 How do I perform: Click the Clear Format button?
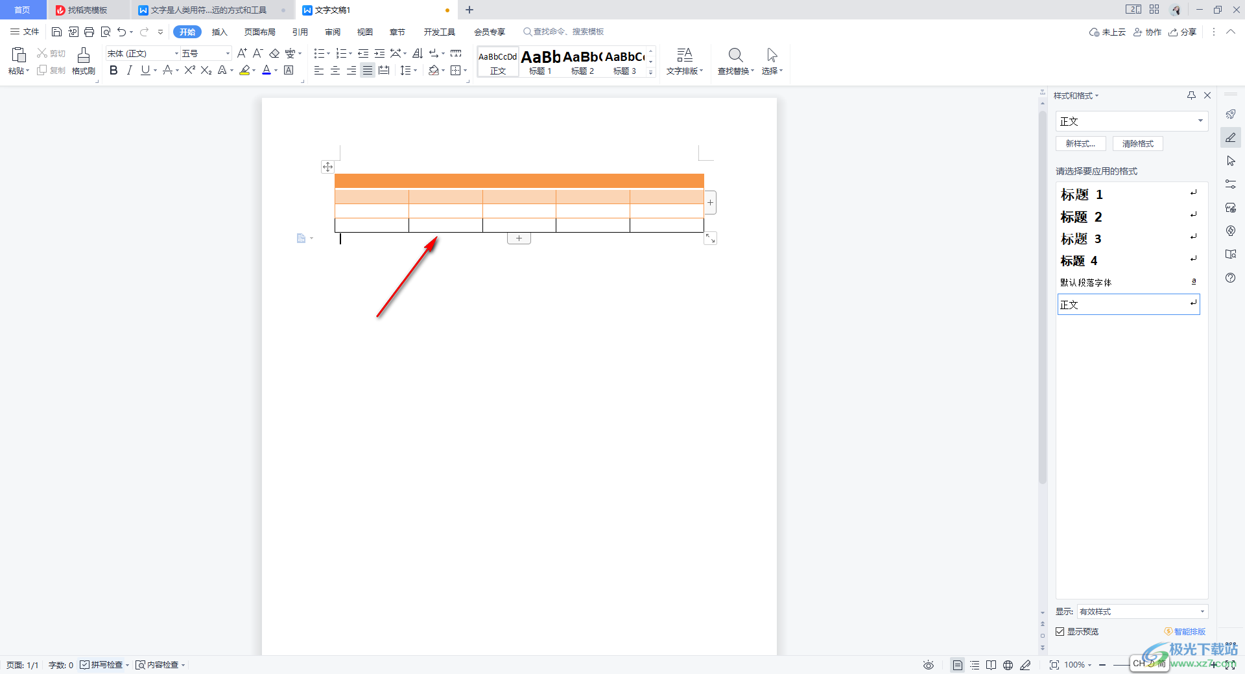tap(1138, 144)
